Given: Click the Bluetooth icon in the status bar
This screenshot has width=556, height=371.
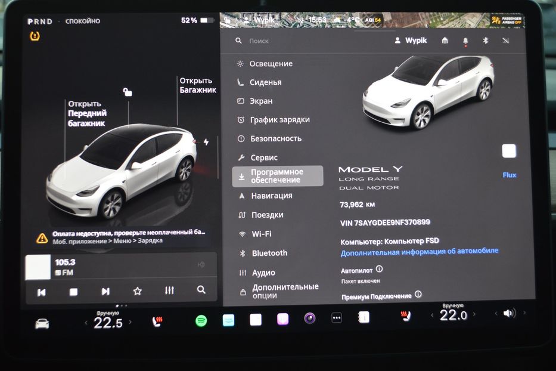Looking at the screenshot, I should tap(484, 41).
